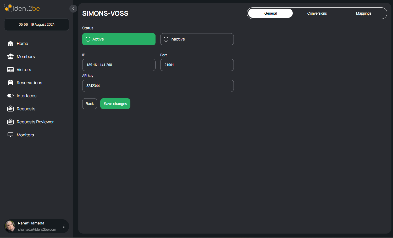The width and height of the screenshot is (393, 238).
Task: Click the Members group icon
Action: [10, 56]
